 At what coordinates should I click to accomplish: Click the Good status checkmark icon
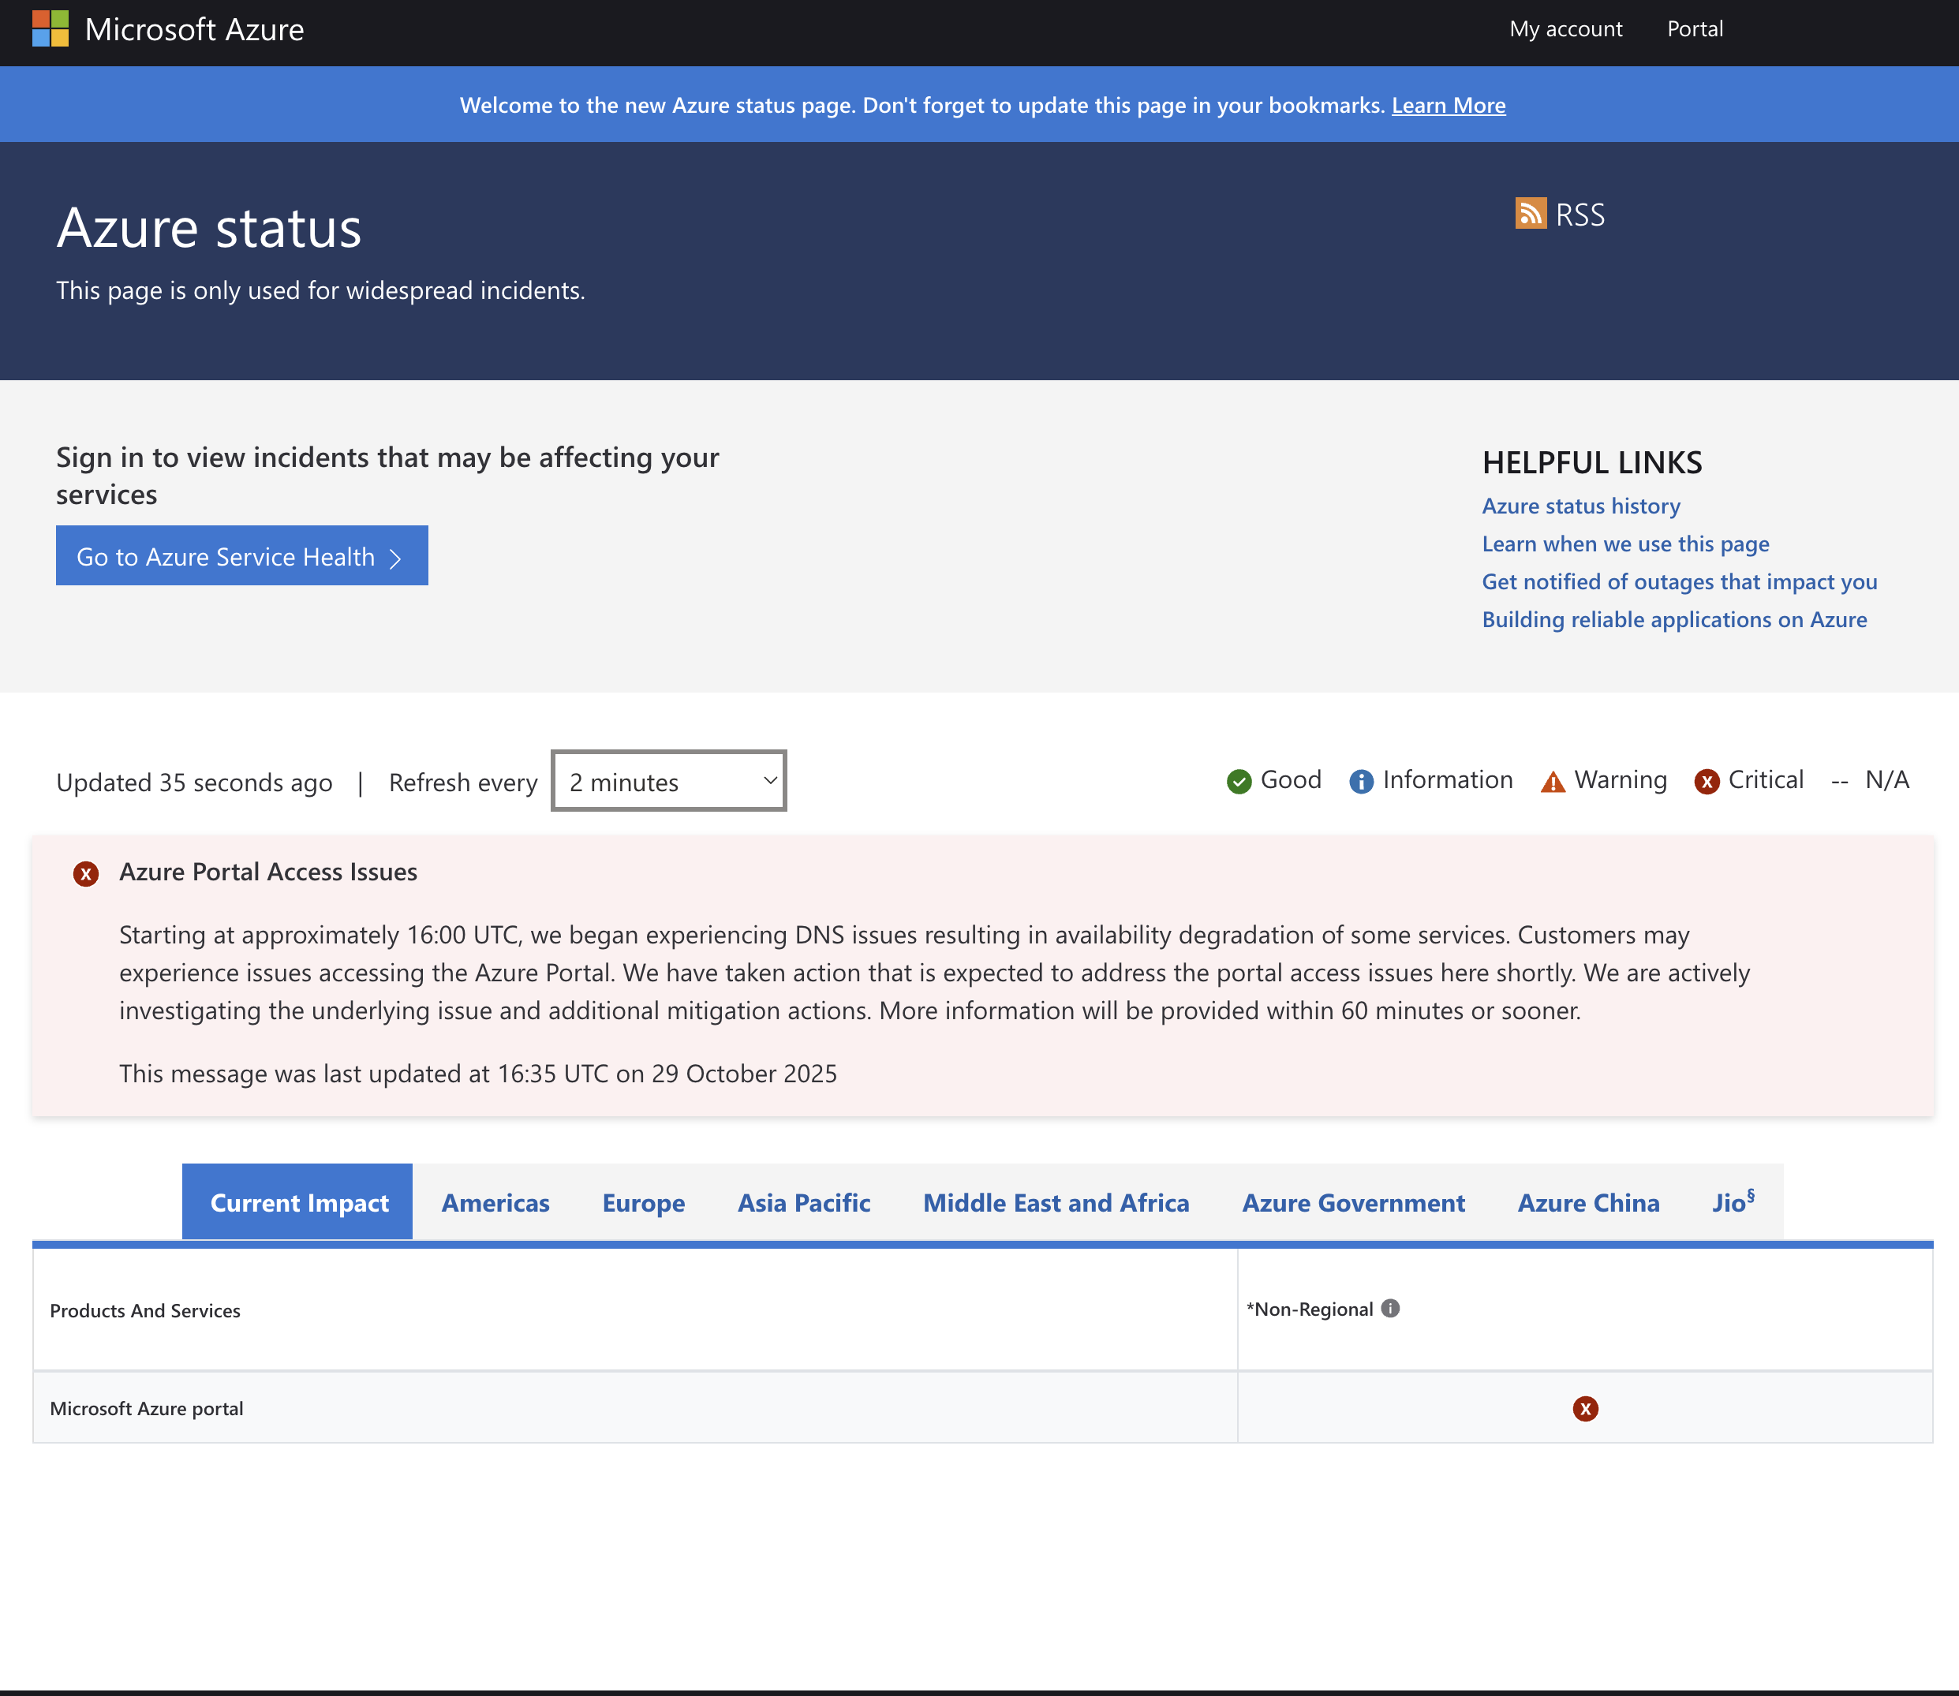click(1238, 781)
